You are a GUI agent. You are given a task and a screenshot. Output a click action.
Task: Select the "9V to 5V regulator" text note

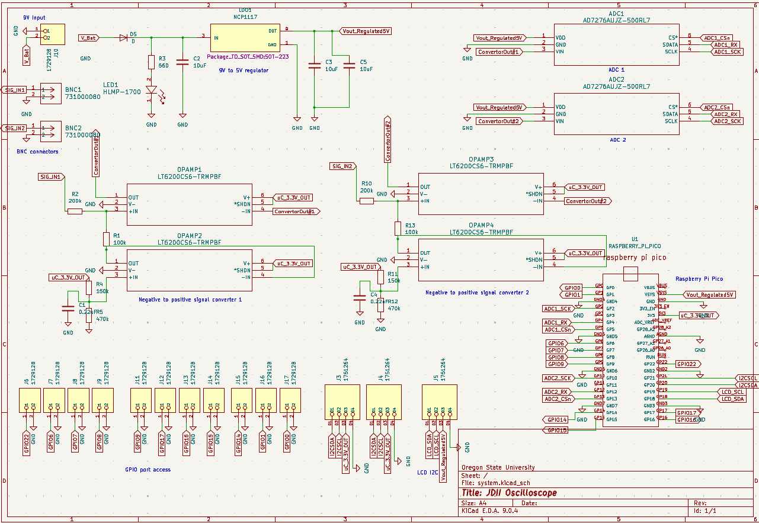244,70
